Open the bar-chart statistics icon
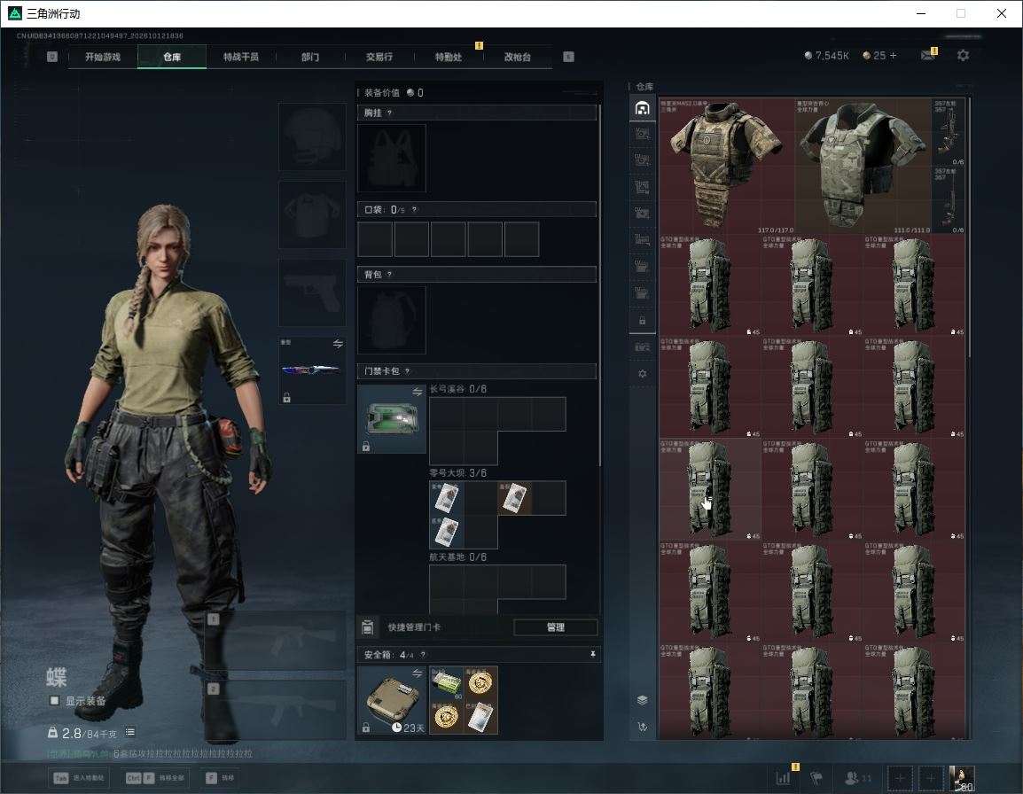This screenshot has width=1023, height=794. pyautogui.click(x=784, y=778)
